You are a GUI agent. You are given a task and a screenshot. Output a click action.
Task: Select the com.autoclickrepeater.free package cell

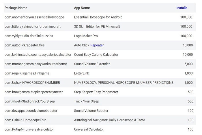(x=25, y=45)
